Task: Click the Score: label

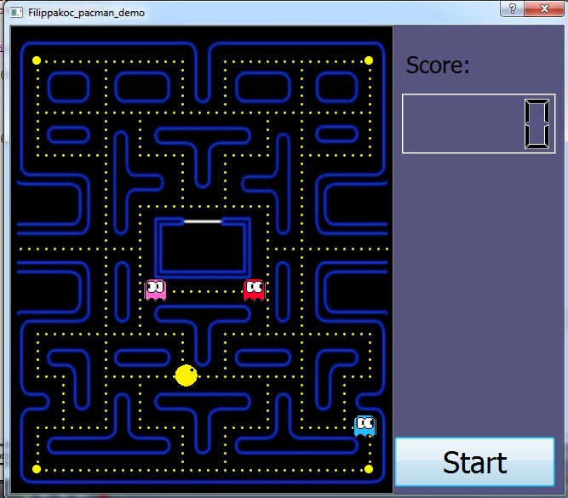Action: [x=438, y=66]
